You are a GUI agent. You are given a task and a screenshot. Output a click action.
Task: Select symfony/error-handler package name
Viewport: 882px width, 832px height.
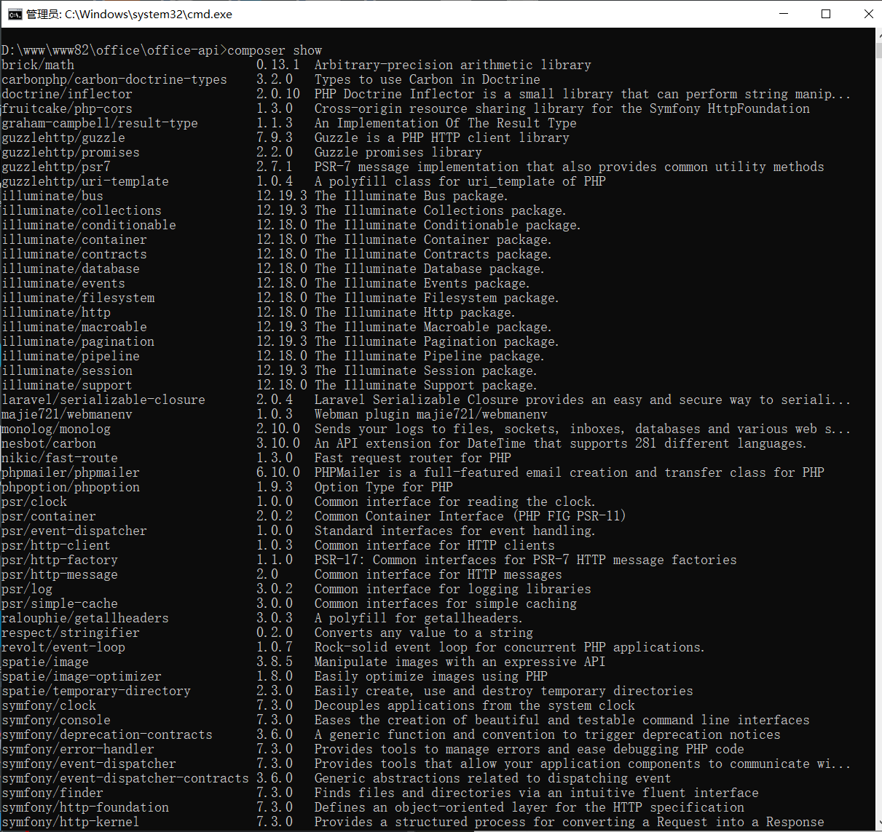click(x=78, y=749)
